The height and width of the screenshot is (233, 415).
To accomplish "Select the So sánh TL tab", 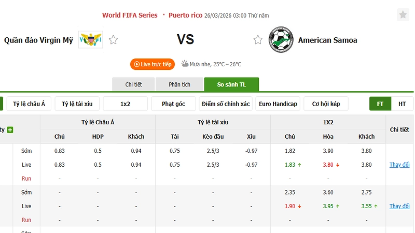I will [231, 84].
